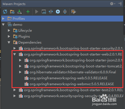Click library icon of spring-boot-starter-security
Image resolution: width=125 pixels, height=109 pixels.
pos(21,48)
